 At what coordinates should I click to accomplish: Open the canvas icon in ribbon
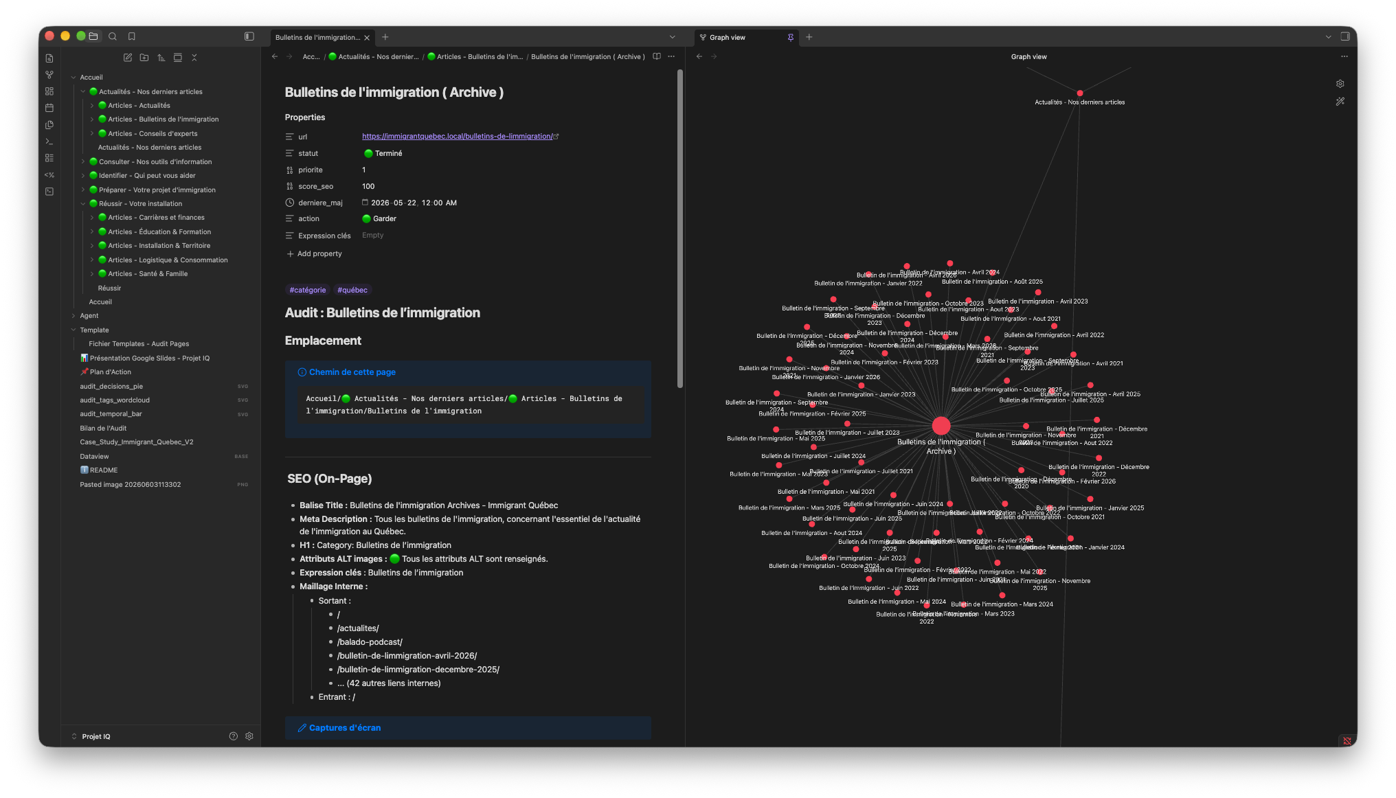point(49,91)
